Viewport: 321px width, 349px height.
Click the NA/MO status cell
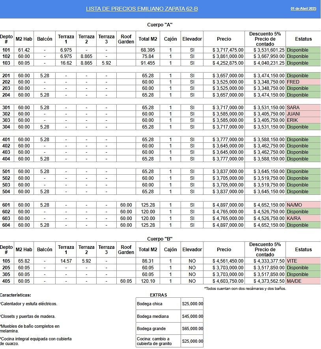302,205
